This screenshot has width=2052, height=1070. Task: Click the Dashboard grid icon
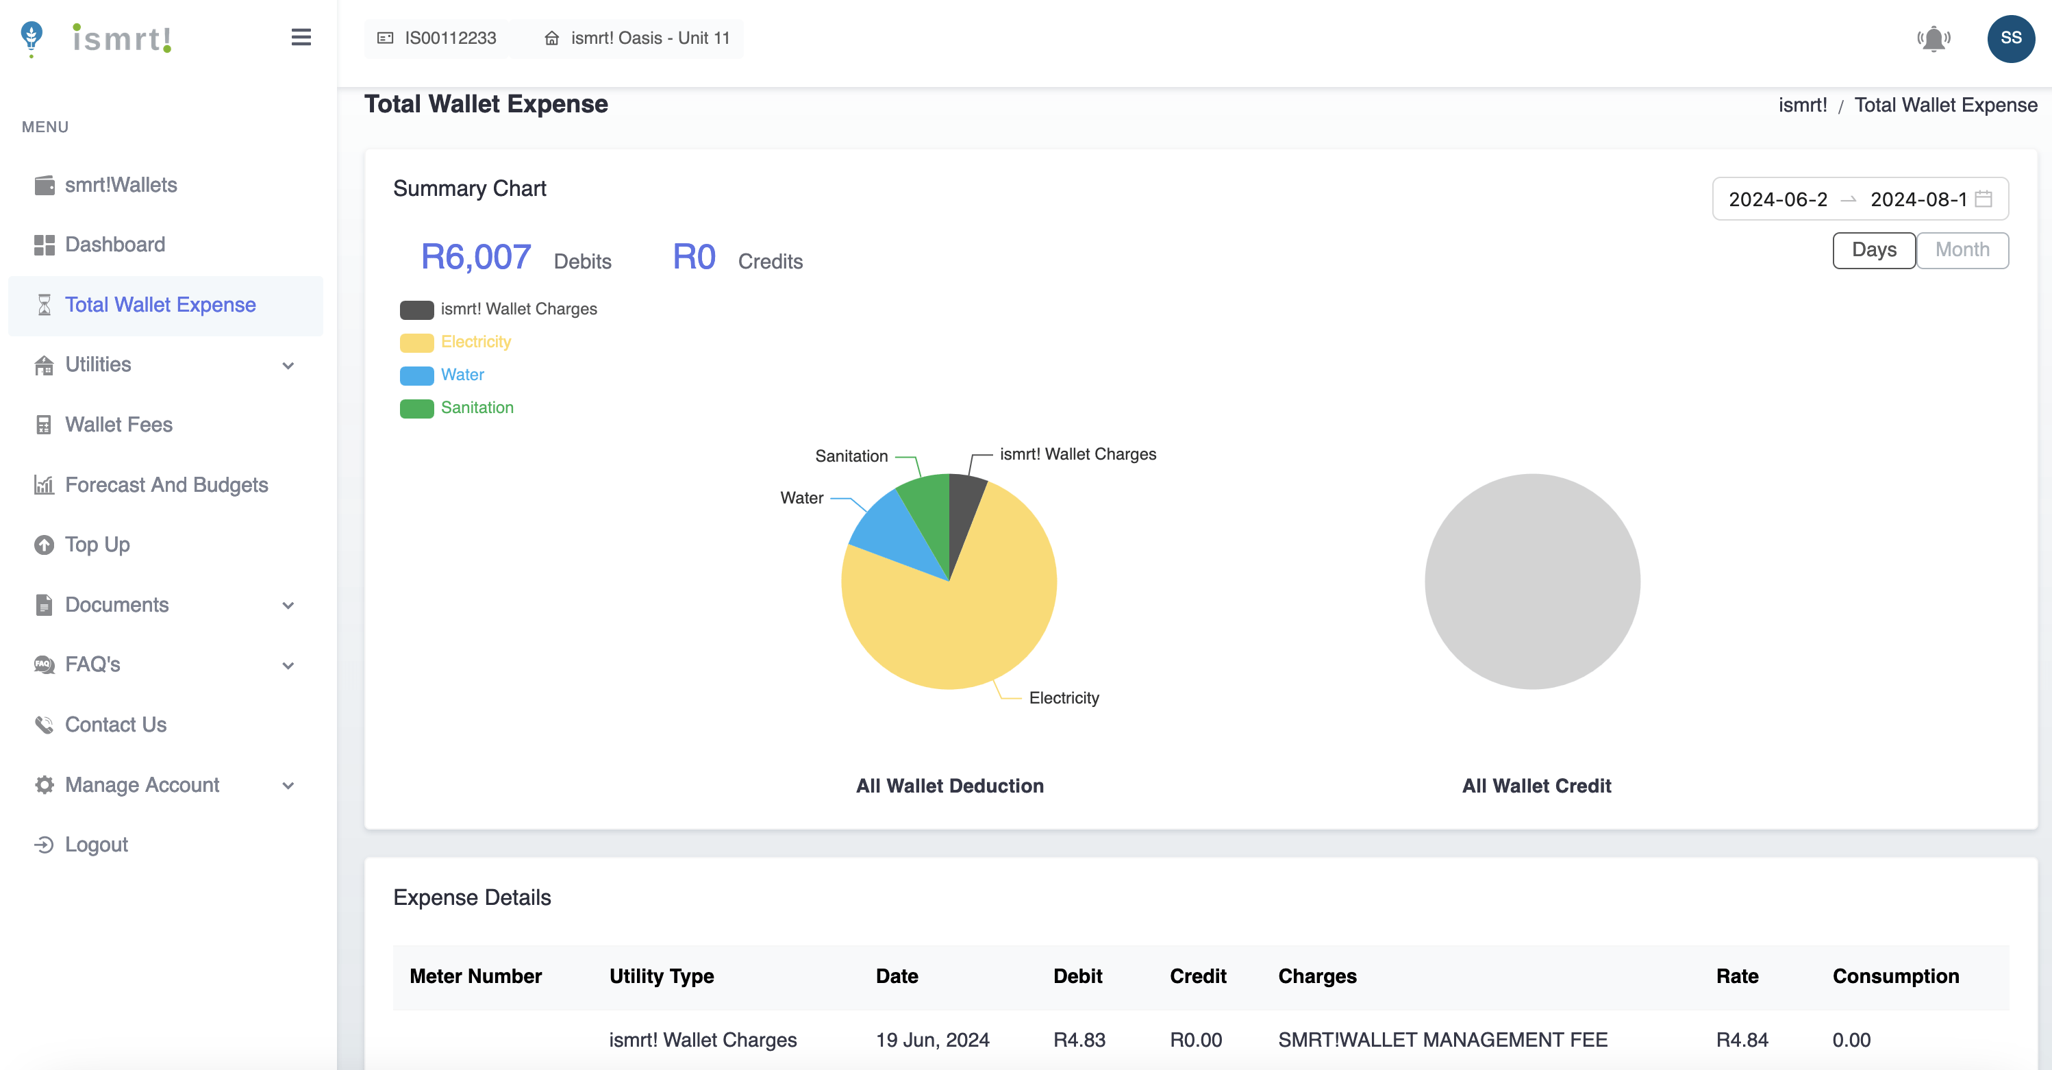(45, 245)
